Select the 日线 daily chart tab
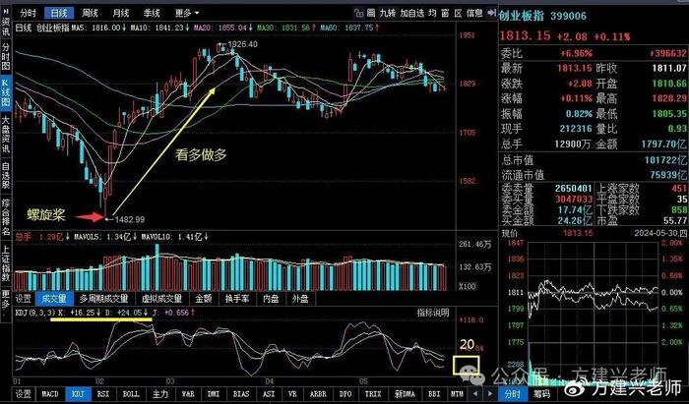 59,13
